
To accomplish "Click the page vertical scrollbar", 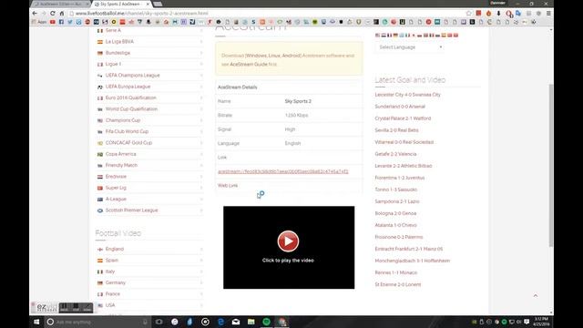I will pyautogui.click(x=551, y=166).
